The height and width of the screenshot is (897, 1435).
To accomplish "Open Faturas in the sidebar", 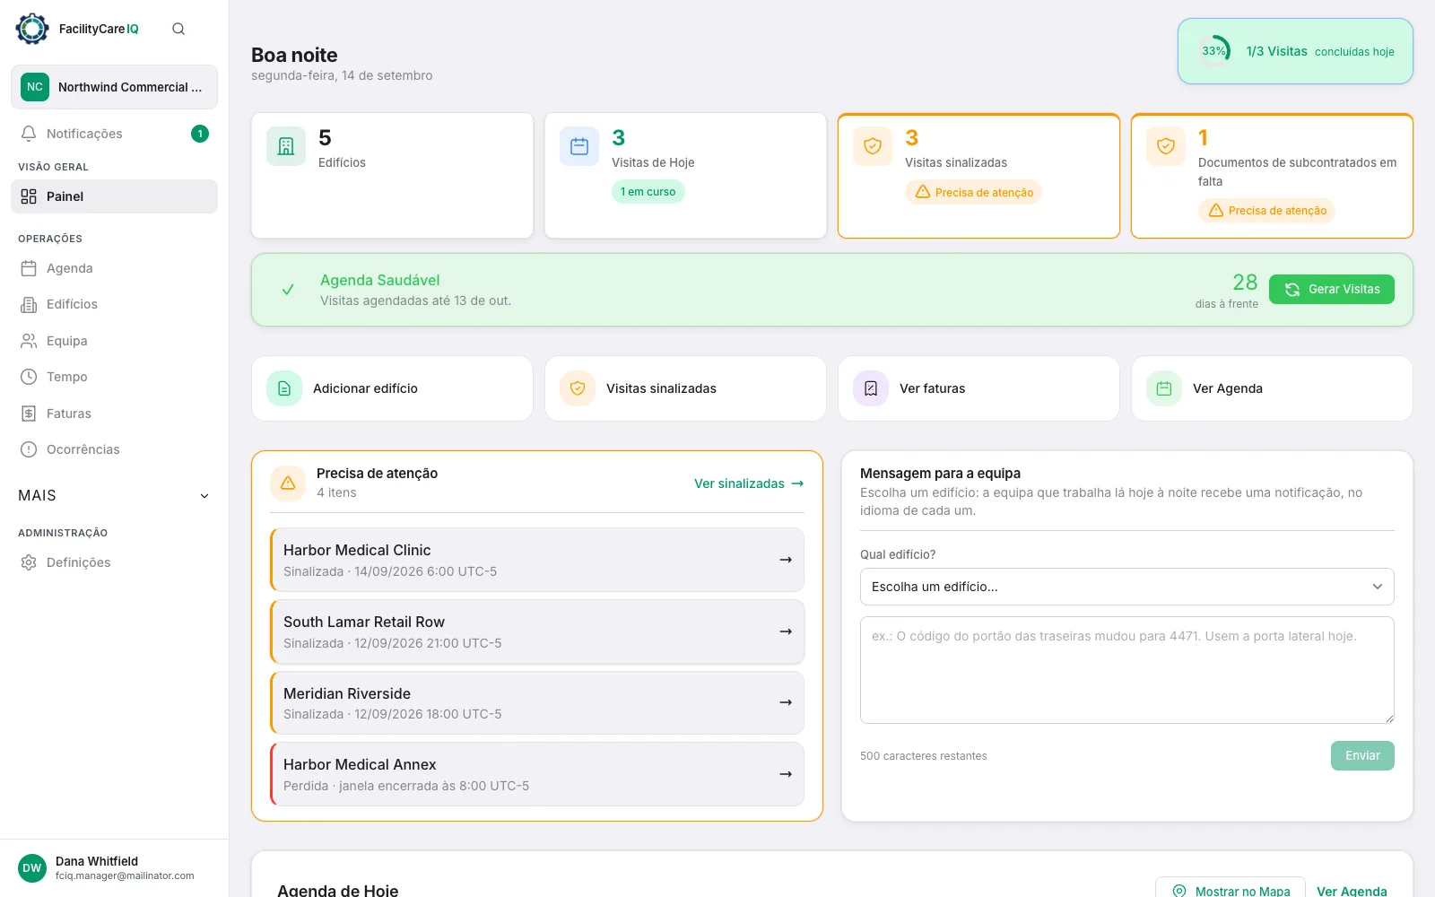I will pyautogui.click(x=115, y=414).
